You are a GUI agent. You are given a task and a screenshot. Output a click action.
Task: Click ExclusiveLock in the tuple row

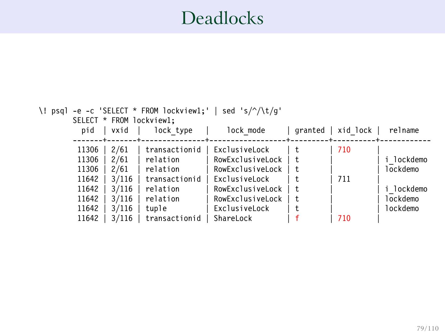(241, 209)
